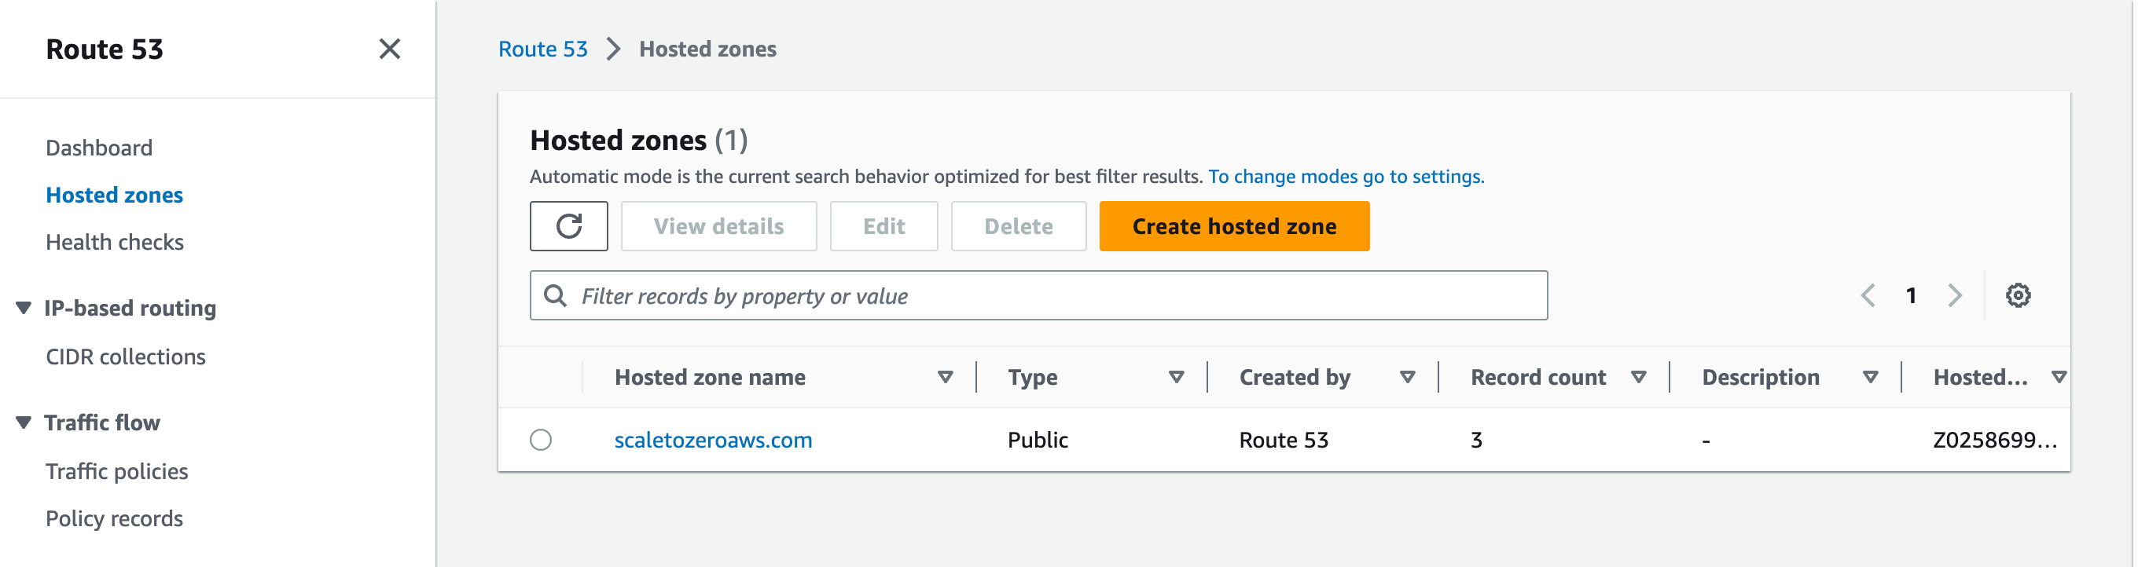Sort by Type column arrow

1176,377
